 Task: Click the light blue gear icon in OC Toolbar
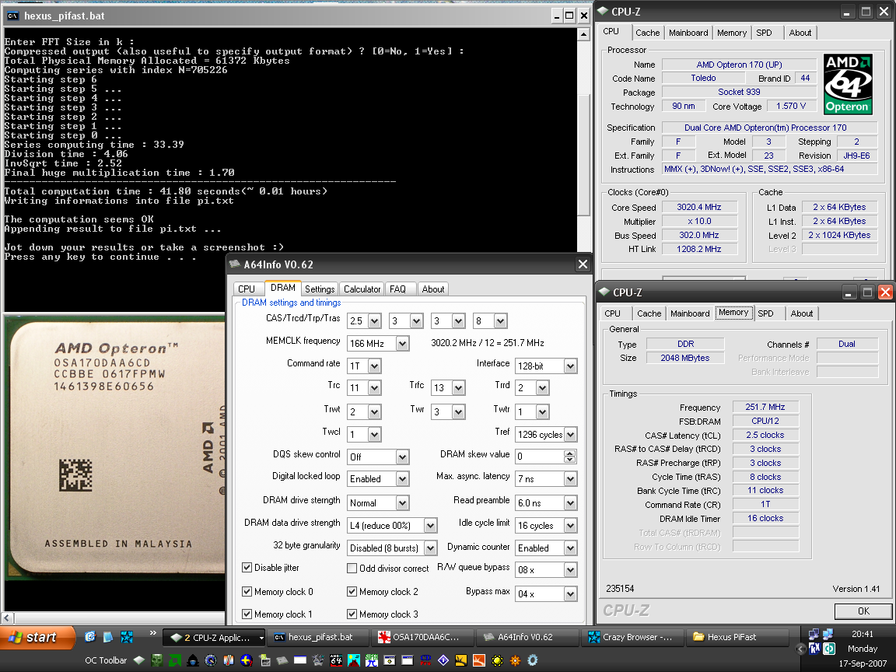click(x=533, y=660)
